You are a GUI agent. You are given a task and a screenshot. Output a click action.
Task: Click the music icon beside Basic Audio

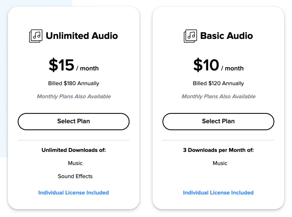[190, 36]
